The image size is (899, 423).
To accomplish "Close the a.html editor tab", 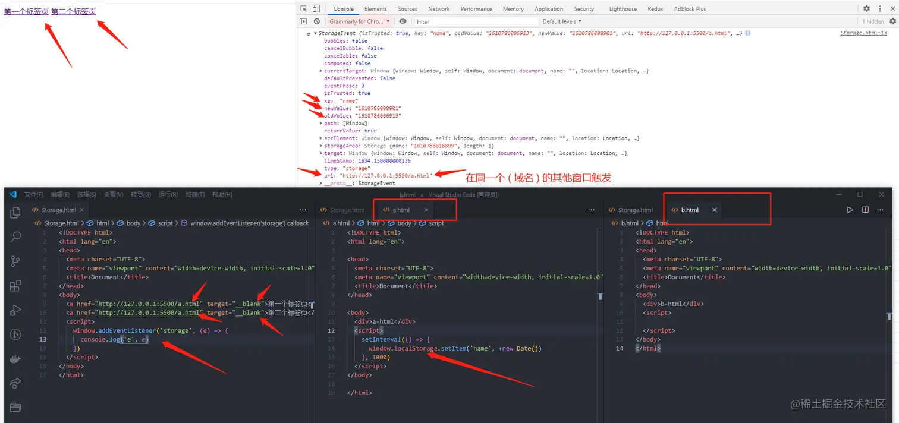I will [x=426, y=210].
